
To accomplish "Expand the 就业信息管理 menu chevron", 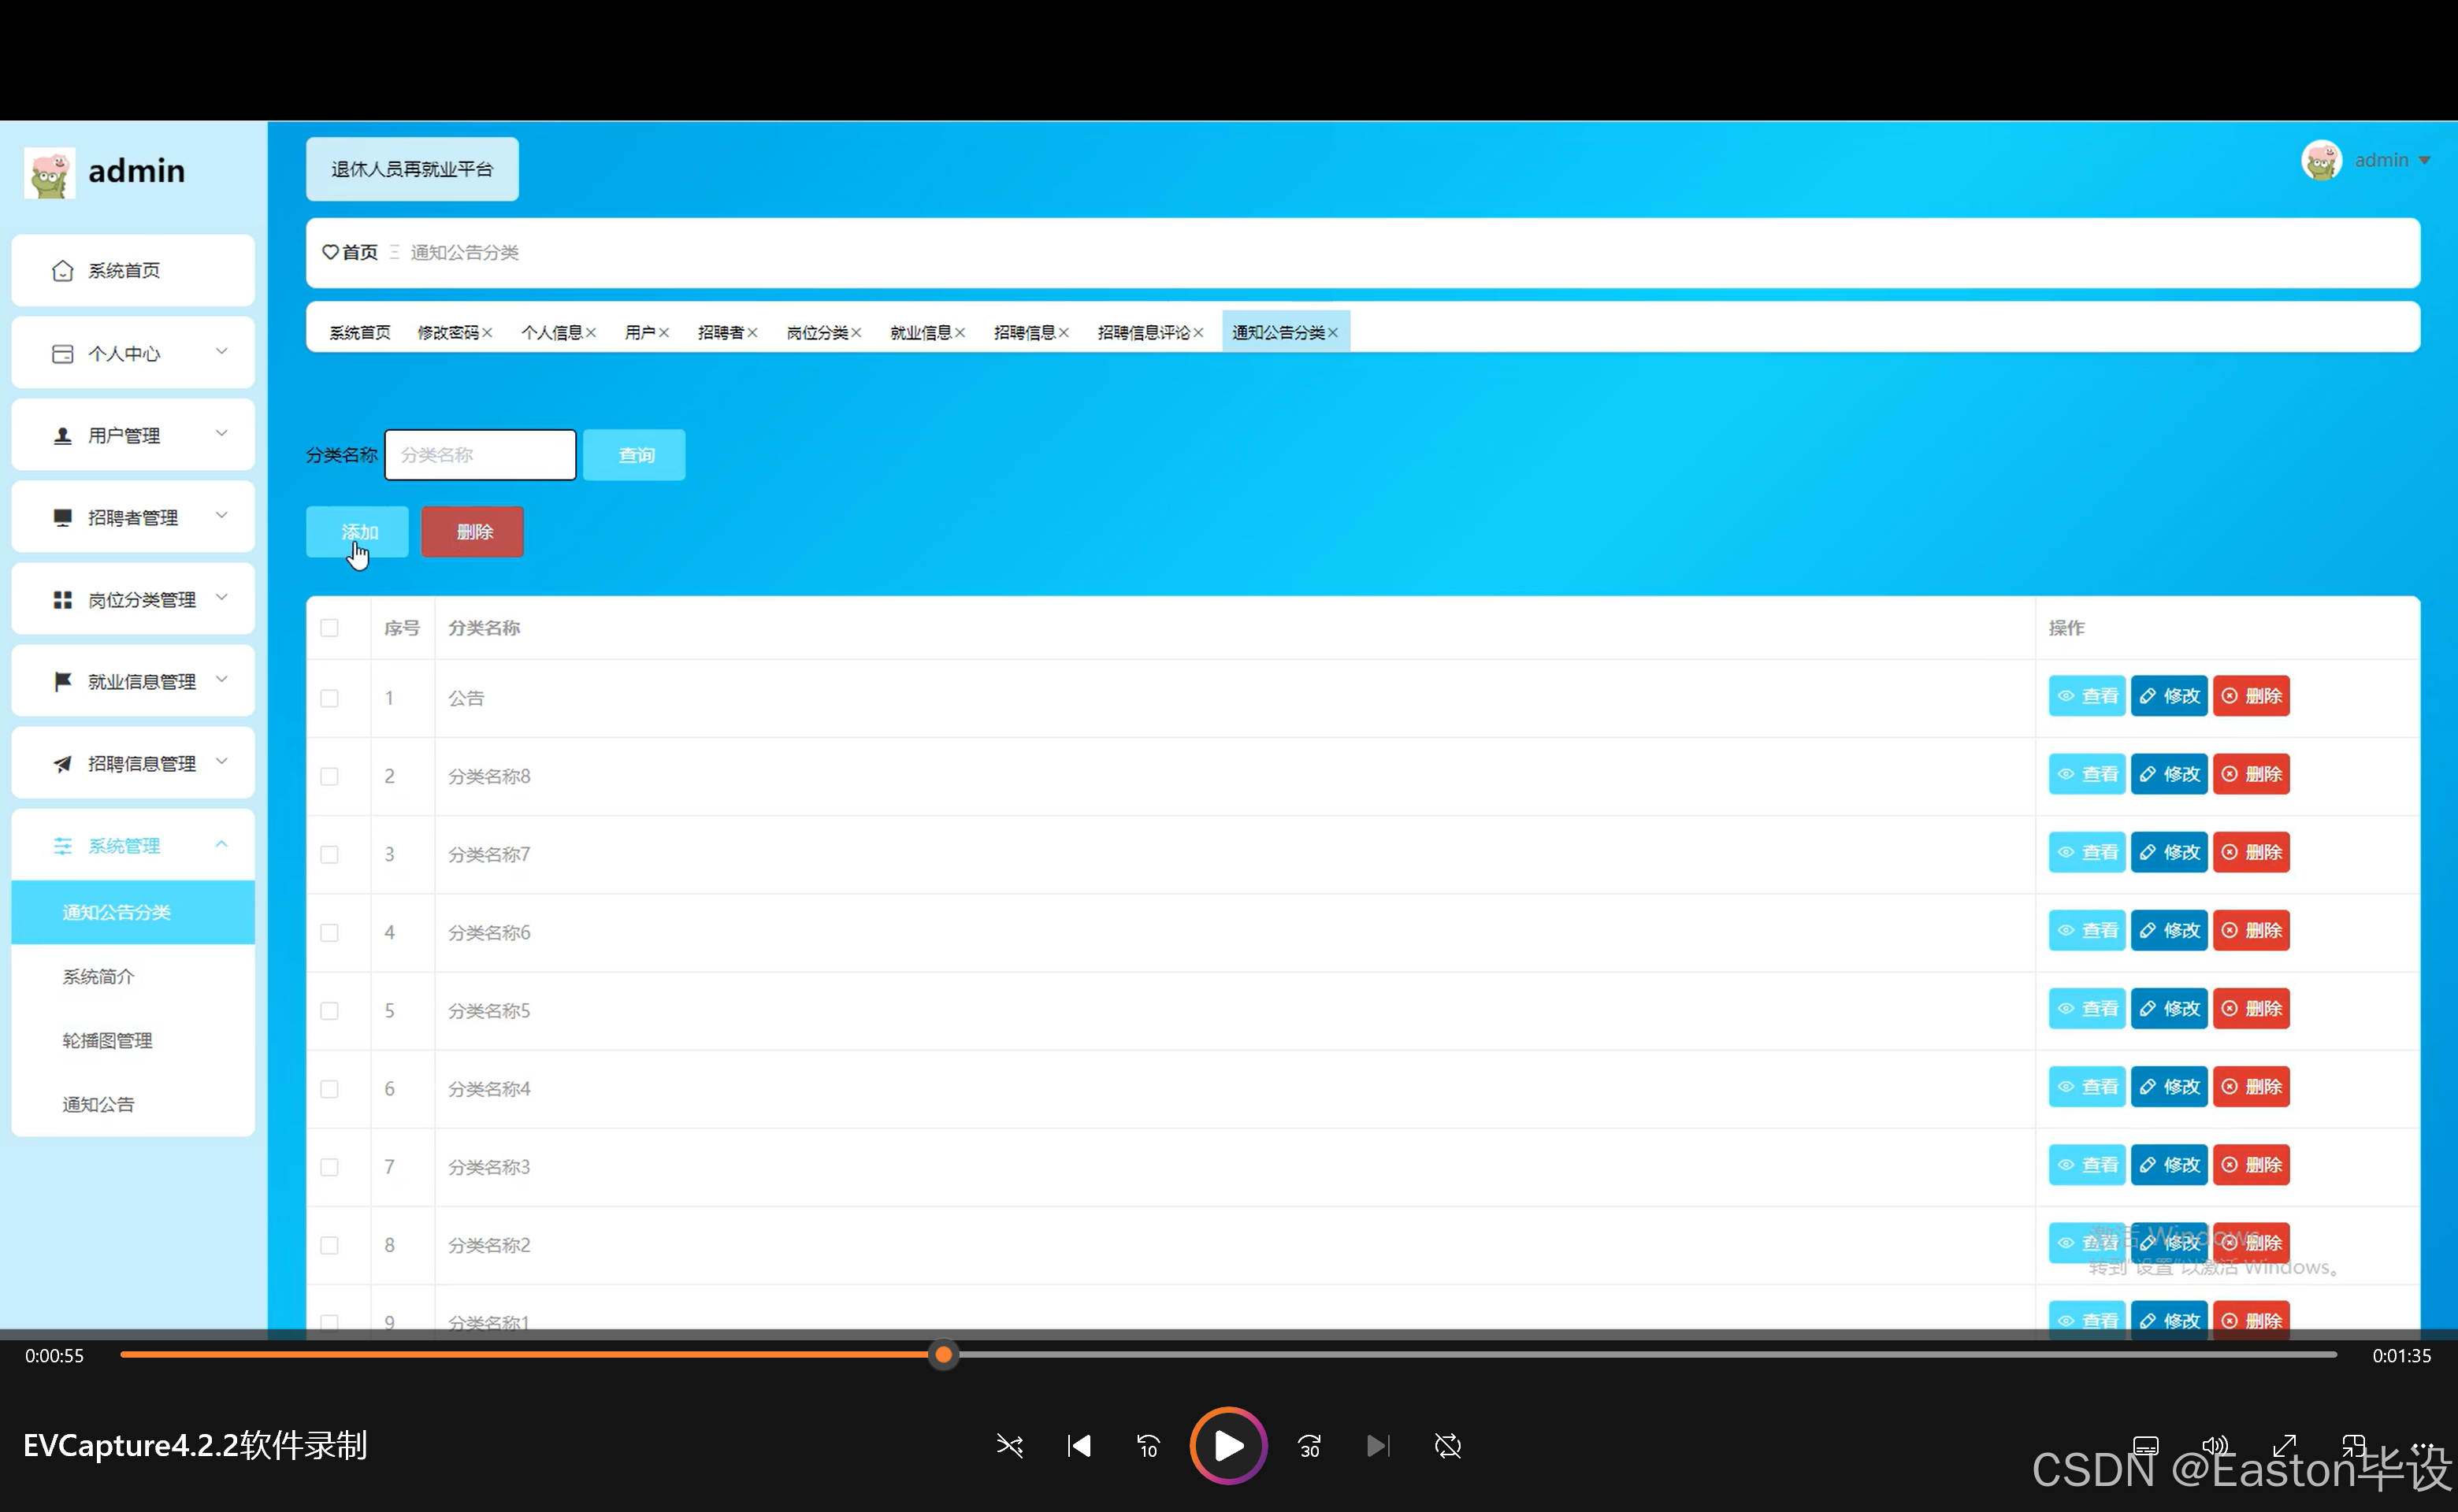I will [222, 679].
